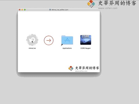Click the MimoLive_sdifen.com window title
This screenshot has width=139, height=104.
pyautogui.click(x=60, y=10)
